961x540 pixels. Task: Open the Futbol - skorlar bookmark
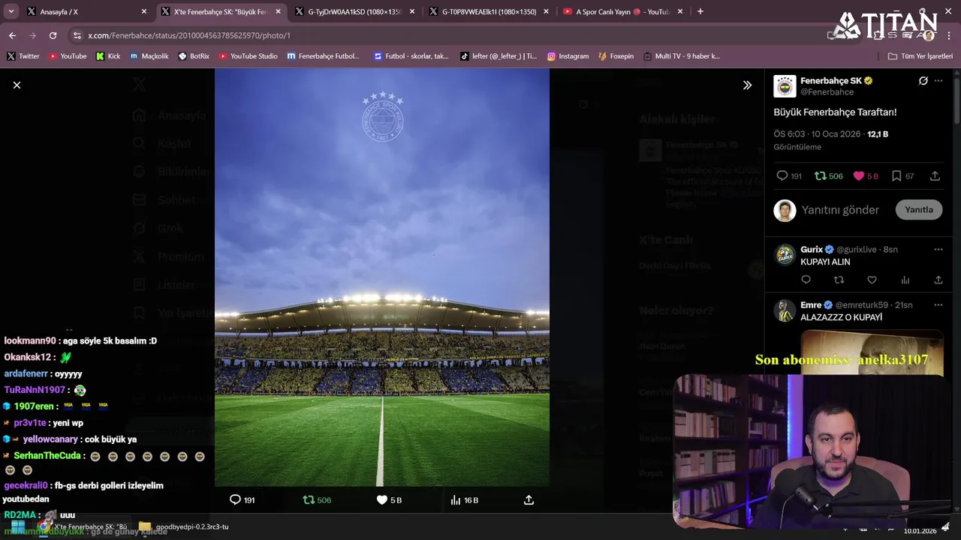[411, 56]
